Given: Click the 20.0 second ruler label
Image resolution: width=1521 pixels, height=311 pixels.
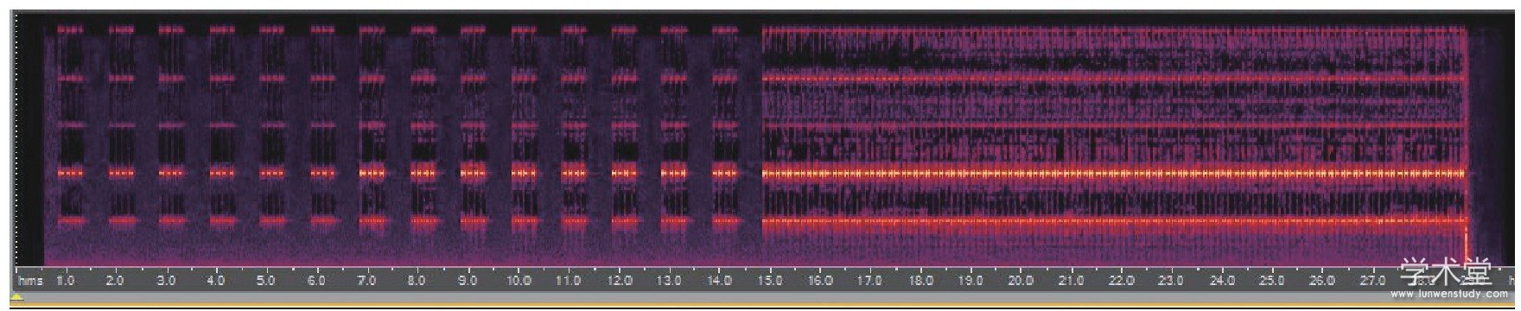Looking at the screenshot, I should click(x=1021, y=281).
